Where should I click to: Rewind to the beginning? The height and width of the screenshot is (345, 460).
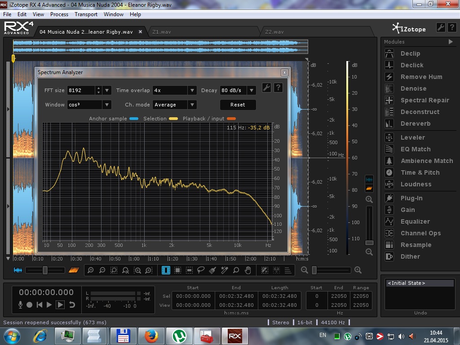point(40,305)
